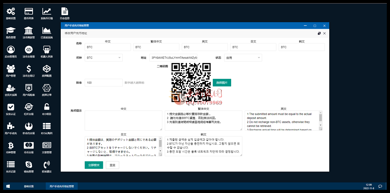Open the taskbar notification chat icon
The image size is (390, 193).
tap(380, 186)
